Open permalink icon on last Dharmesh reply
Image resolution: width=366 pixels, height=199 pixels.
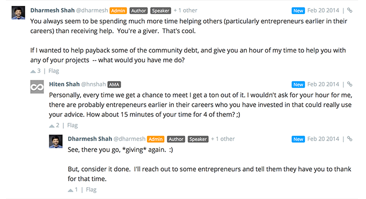click(349, 139)
